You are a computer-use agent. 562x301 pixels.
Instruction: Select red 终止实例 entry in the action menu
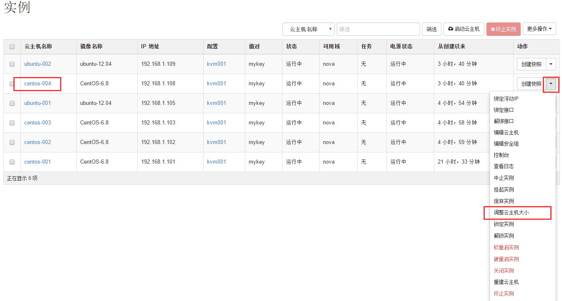click(523, 294)
